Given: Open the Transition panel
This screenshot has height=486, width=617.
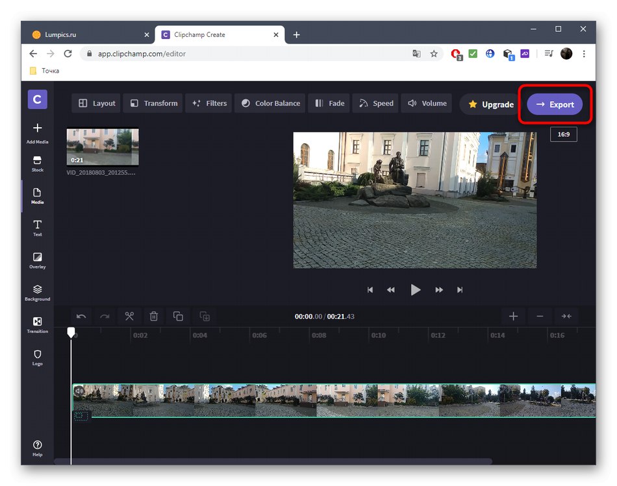Looking at the screenshot, I should tap(37, 324).
